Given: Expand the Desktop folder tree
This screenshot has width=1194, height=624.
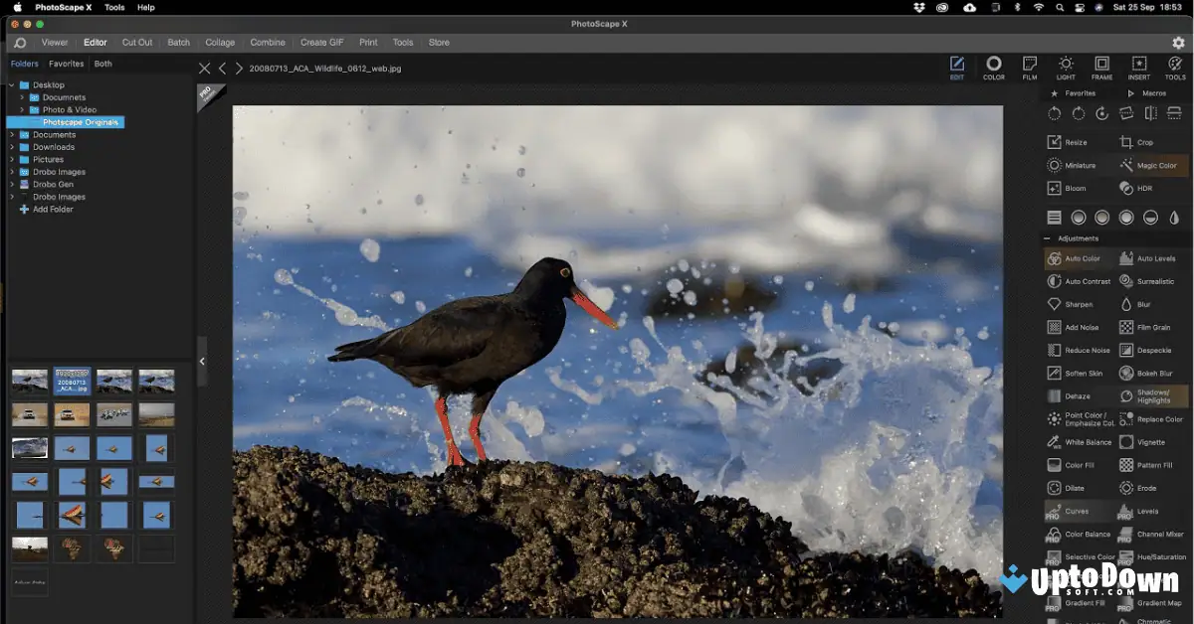Looking at the screenshot, I should 12,84.
